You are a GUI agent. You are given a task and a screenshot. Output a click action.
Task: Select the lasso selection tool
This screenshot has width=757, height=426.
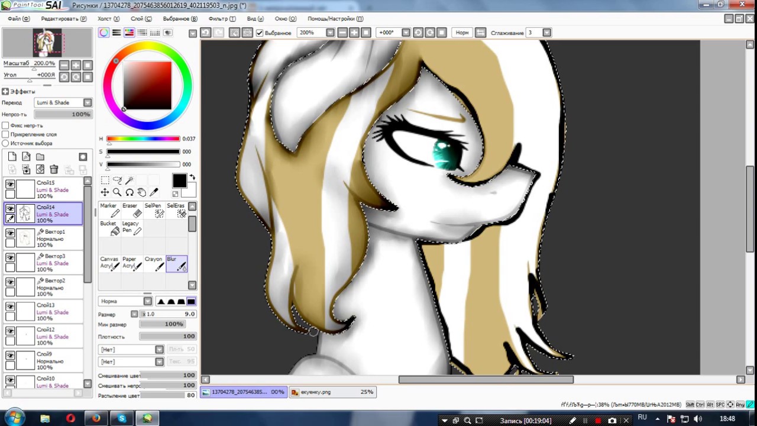click(x=117, y=180)
